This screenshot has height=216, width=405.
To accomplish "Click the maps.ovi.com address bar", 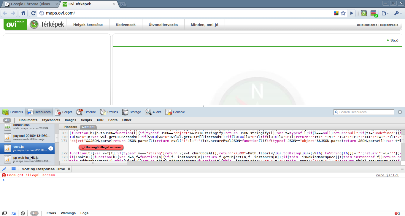I will click(x=187, y=13).
